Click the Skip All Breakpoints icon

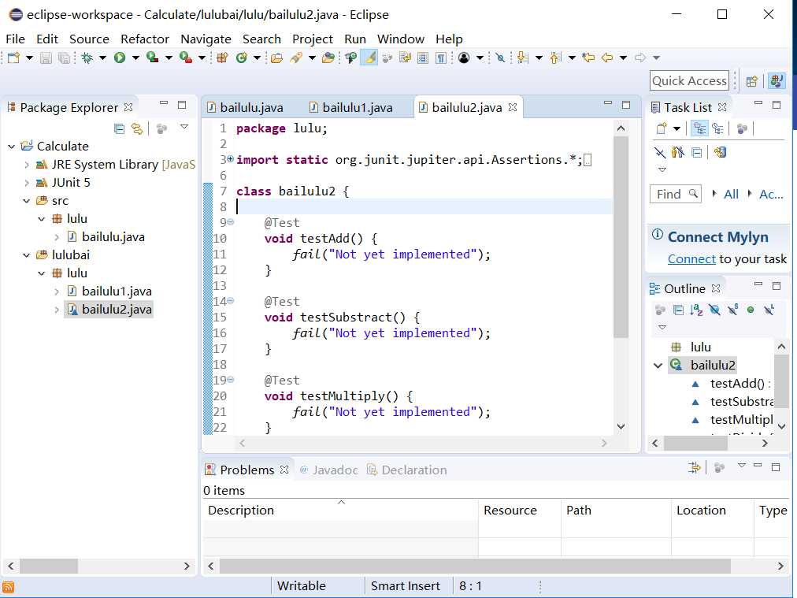click(500, 58)
